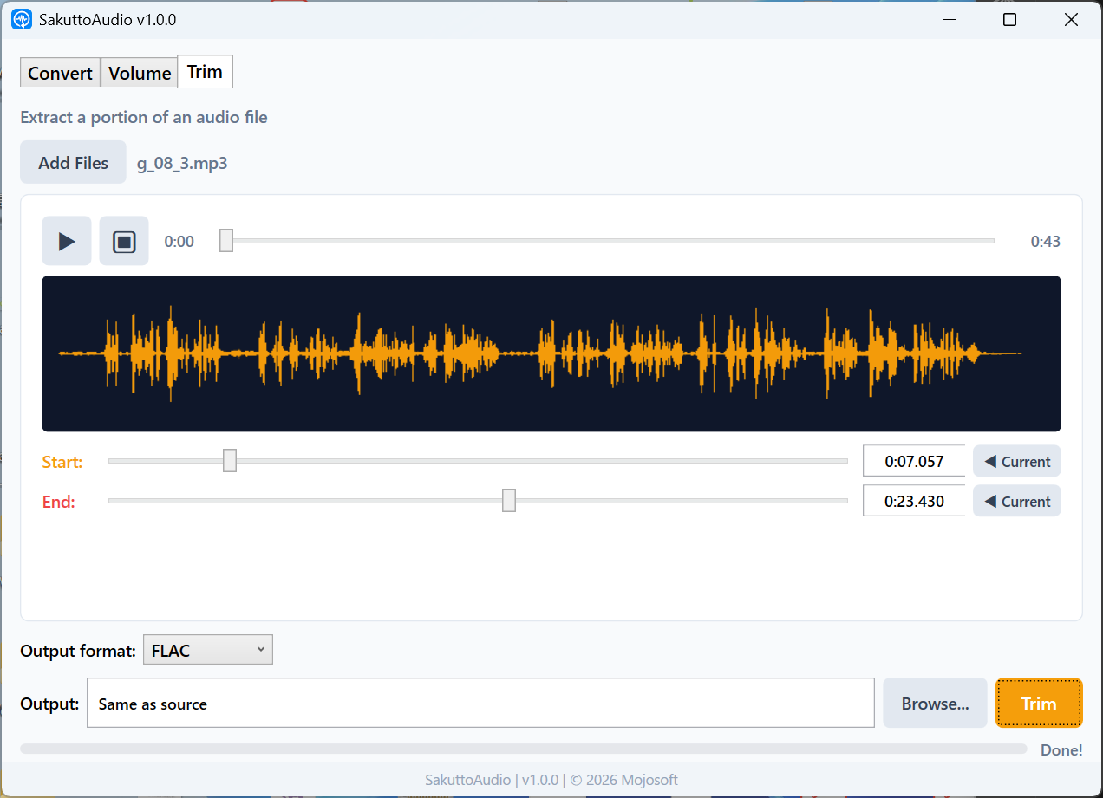
Task: Click the Done! status indicator
Action: (1061, 749)
